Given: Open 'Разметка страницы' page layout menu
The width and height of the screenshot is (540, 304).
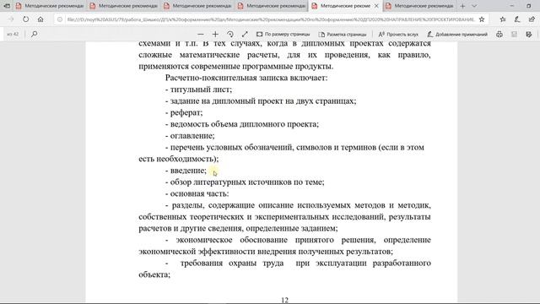Looking at the screenshot, I should [x=343, y=34].
